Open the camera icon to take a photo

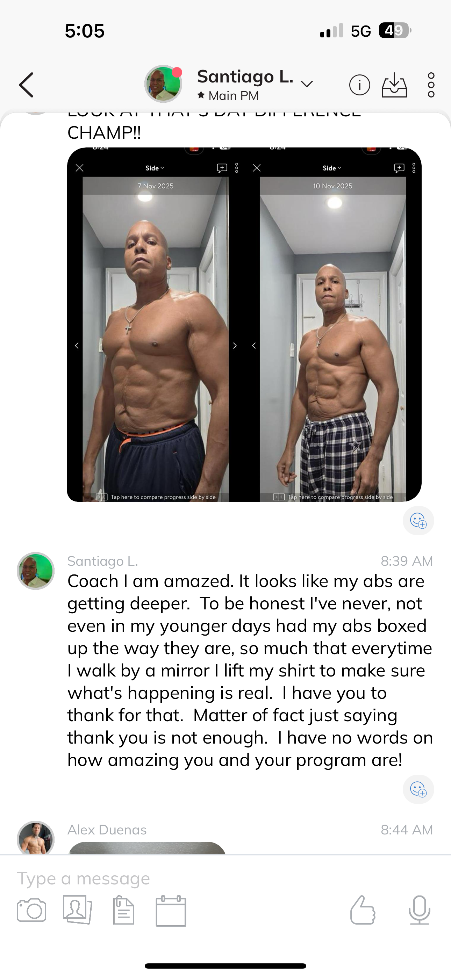[31, 910]
